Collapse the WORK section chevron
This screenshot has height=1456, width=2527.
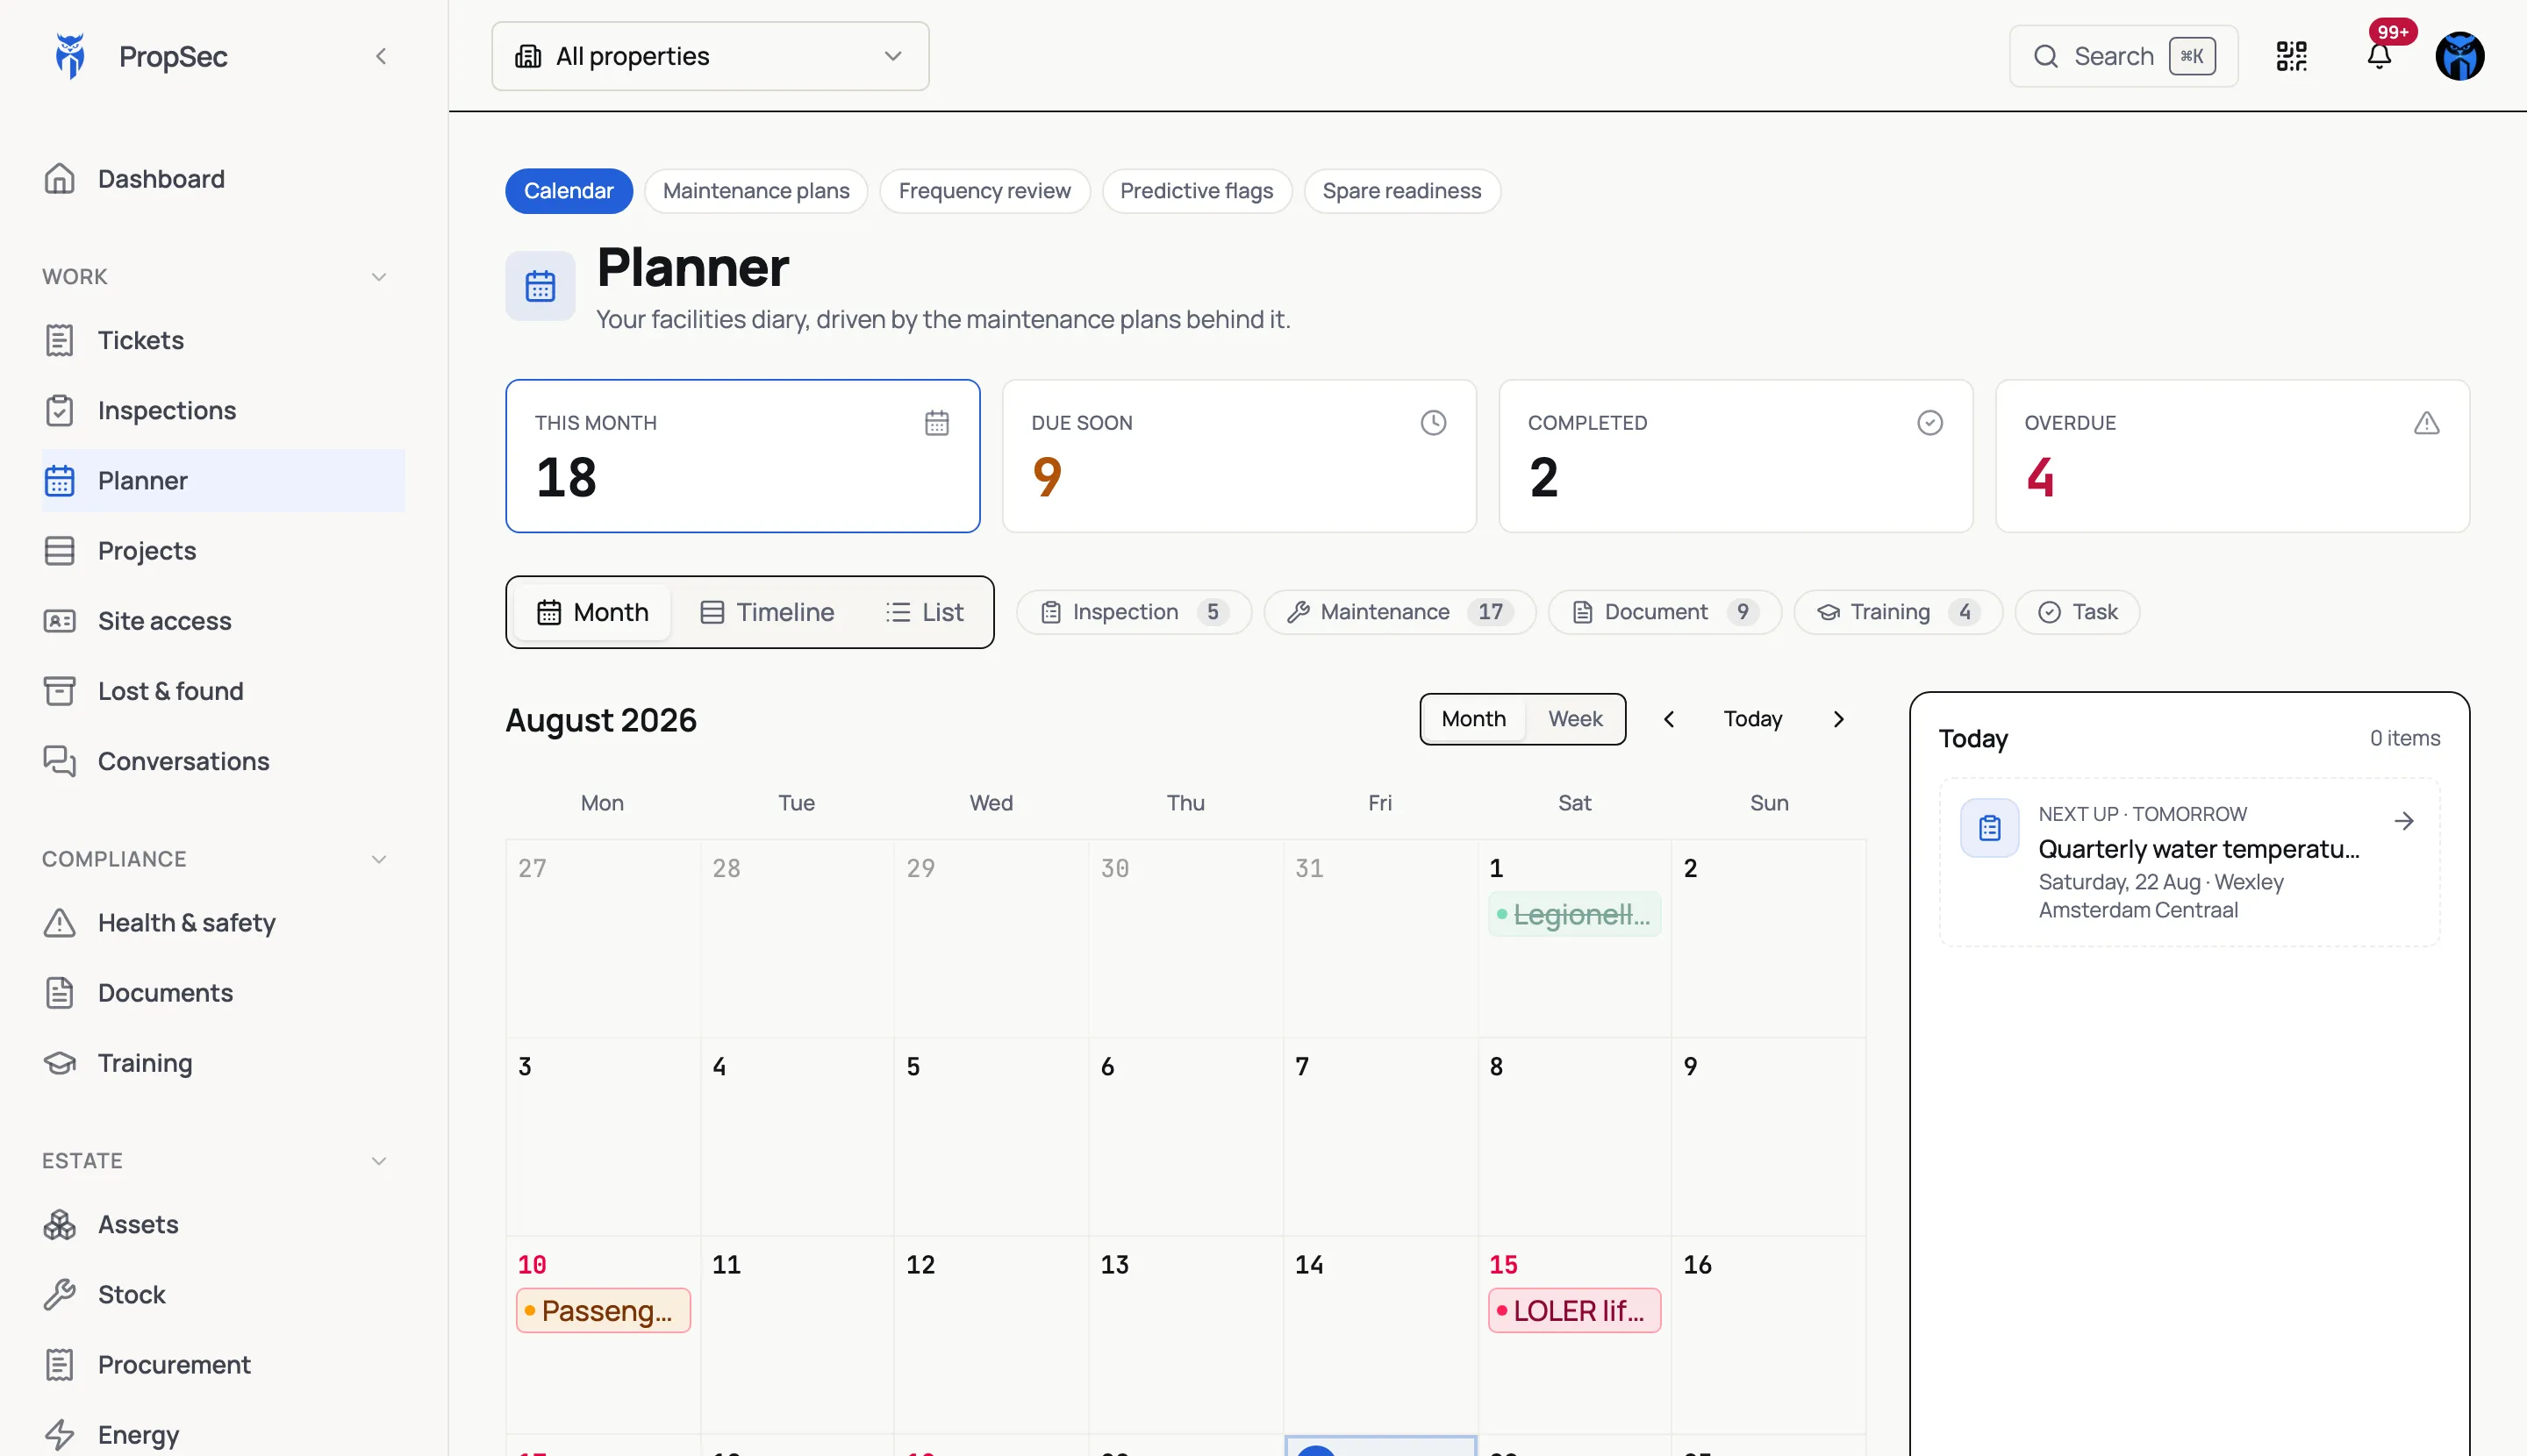pos(379,276)
